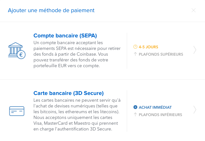Click the up arrow beside Plafonds supérieurs
This screenshot has height=141, width=205.
pyautogui.click(x=135, y=54)
